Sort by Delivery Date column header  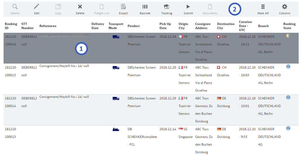pyautogui.click(x=98, y=26)
